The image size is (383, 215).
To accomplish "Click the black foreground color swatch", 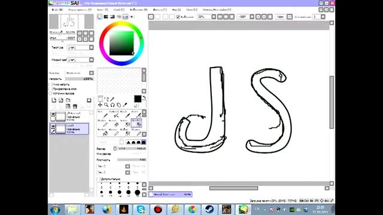I will pyautogui.click(x=138, y=99).
